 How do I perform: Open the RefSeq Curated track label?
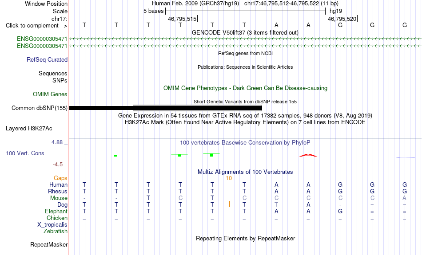click(x=47, y=60)
